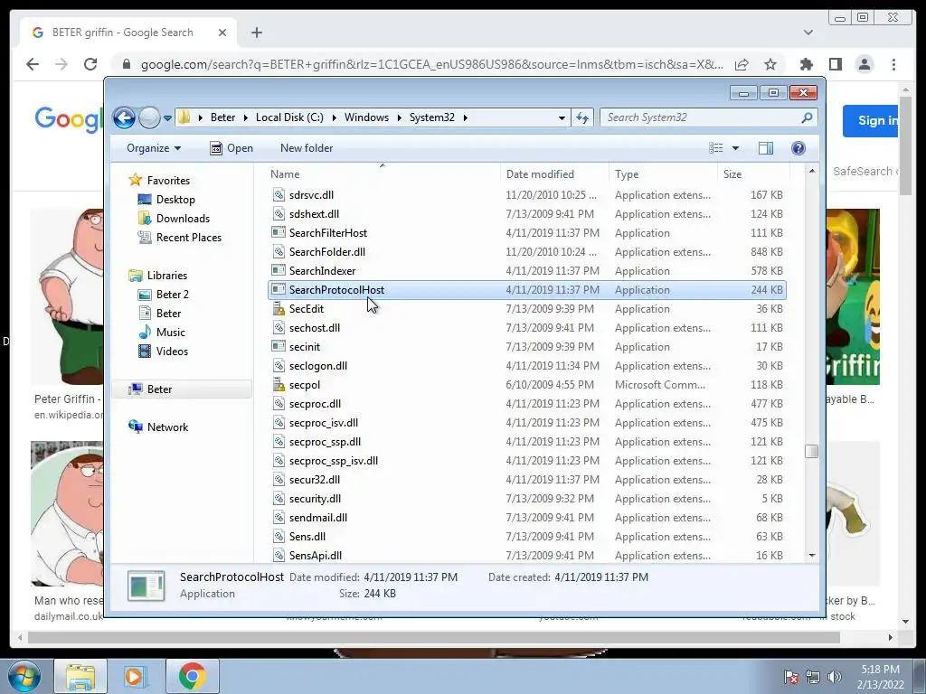926x694 pixels.
Task: Open Chrome three-dot menu
Action: pos(894,64)
